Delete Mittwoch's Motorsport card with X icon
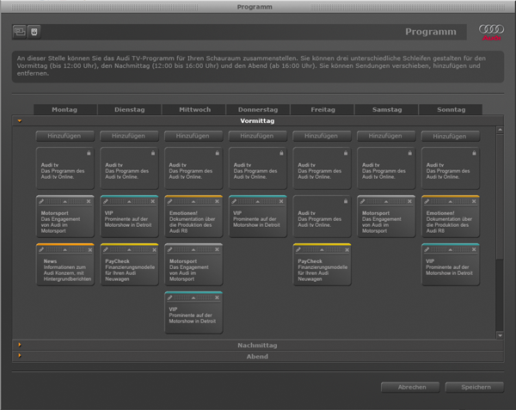The width and height of the screenshot is (516, 410). (x=217, y=249)
